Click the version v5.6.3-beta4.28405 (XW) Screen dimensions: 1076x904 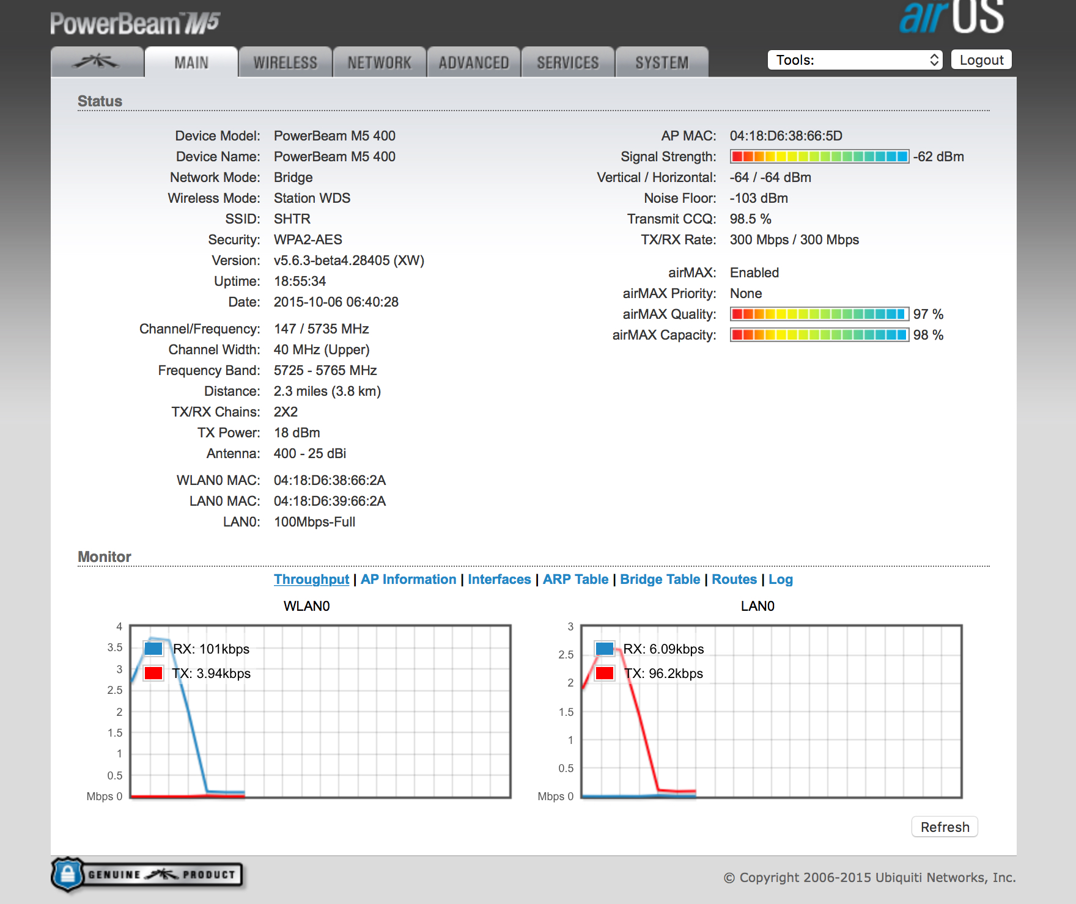[x=349, y=260]
